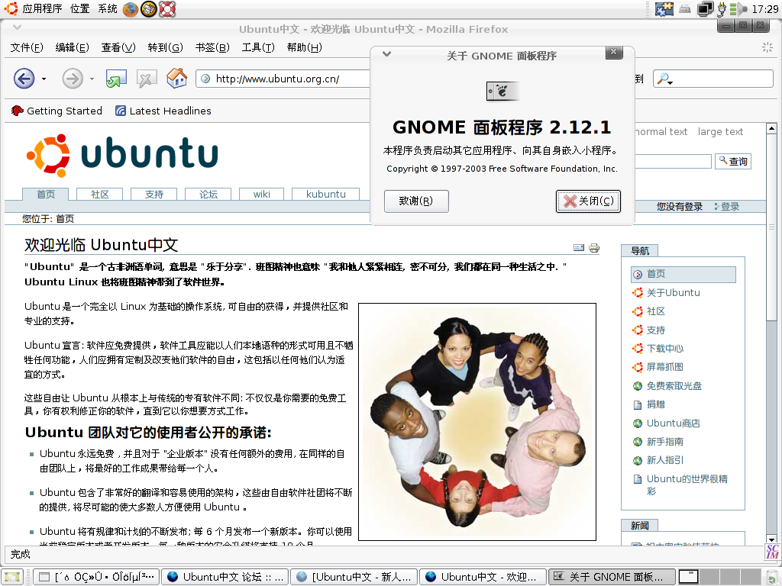Click the Ubuntu logo in the top panel
The width and height of the screenshot is (782, 586).
(x=11, y=8)
